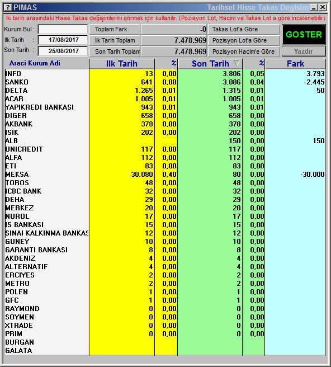Sort by Ilk Tarih column header
Screen dimensions: 331x367
pyautogui.click(x=122, y=64)
